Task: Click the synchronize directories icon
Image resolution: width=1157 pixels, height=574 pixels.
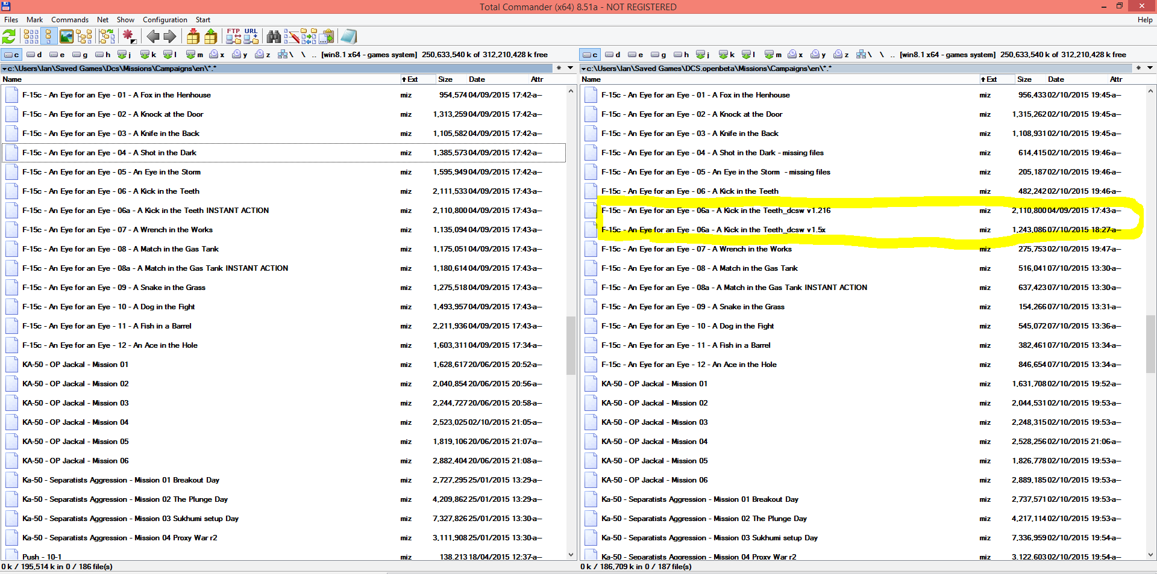Action: click(x=309, y=37)
